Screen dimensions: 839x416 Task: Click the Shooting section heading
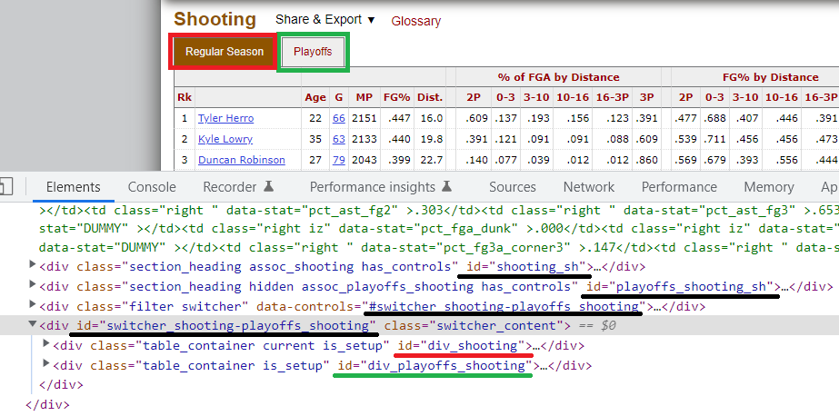tap(215, 19)
